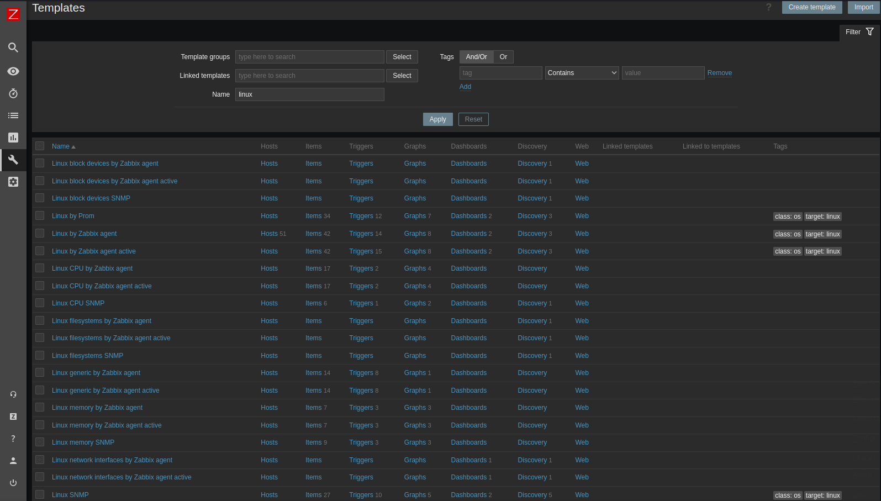
Task: Sort by the Name column header
Action: (x=64, y=146)
